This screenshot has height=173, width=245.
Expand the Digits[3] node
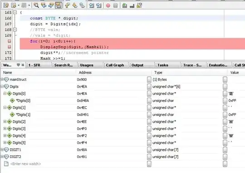5,129
